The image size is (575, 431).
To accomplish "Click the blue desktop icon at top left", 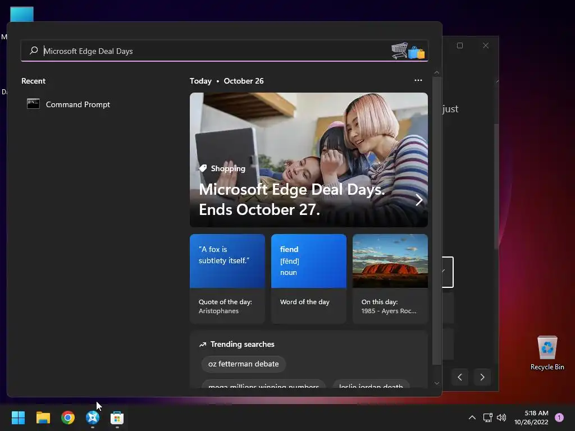I will tap(22, 15).
